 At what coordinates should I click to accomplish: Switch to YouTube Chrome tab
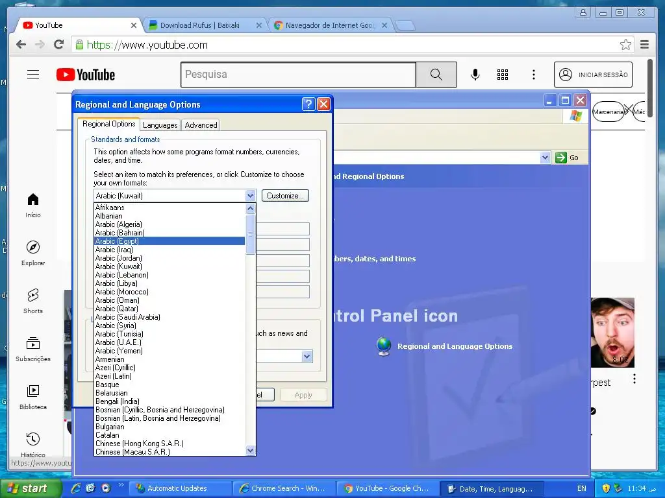tap(80, 25)
